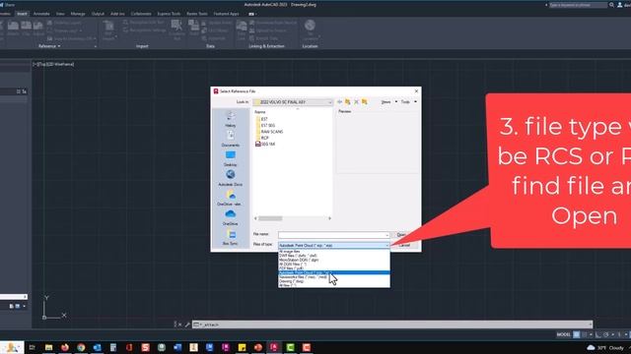
Task: Select Autodesk Point Cloud file type
Action: pyautogui.click(x=334, y=272)
